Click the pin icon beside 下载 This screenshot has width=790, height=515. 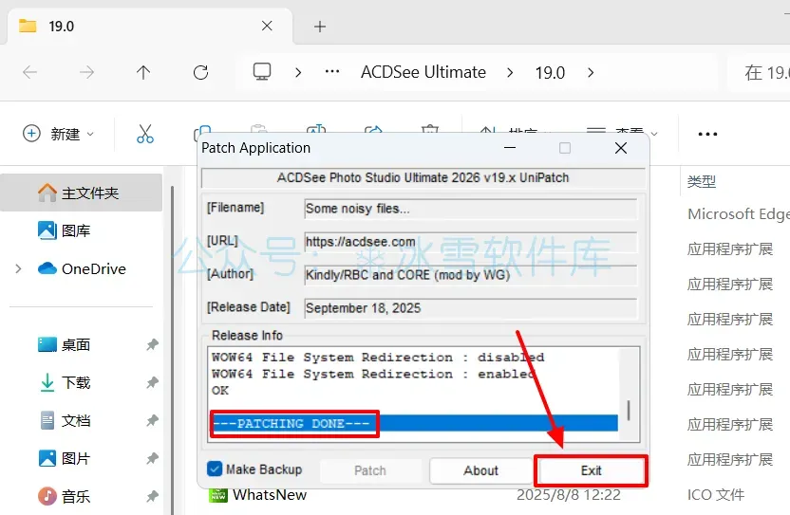pyautogui.click(x=152, y=382)
